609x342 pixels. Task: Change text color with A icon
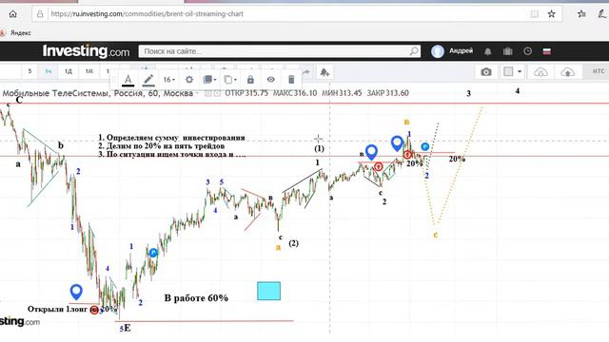pyautogui.click(x=128, y=80)
